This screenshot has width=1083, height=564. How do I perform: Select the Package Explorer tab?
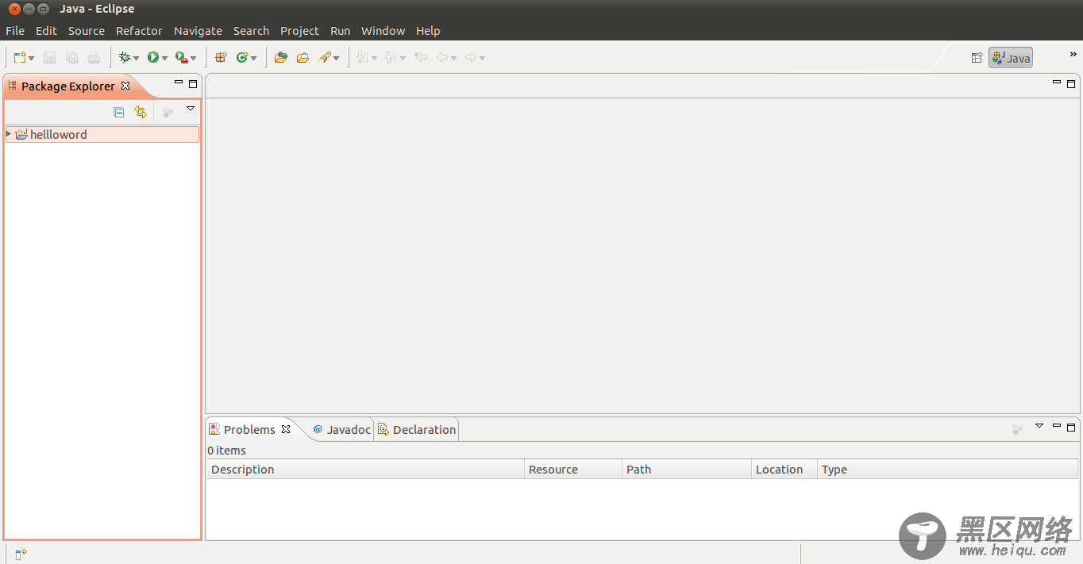[68, 86]
